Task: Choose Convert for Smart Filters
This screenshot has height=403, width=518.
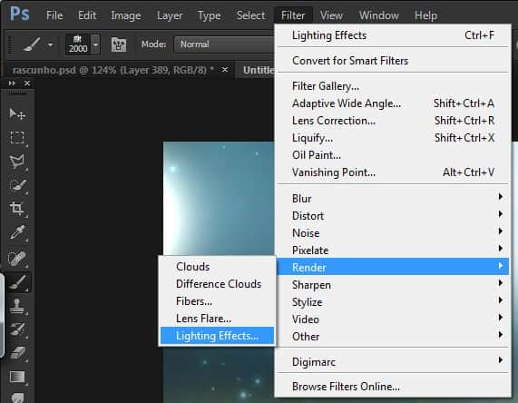Action: [393, 61]
